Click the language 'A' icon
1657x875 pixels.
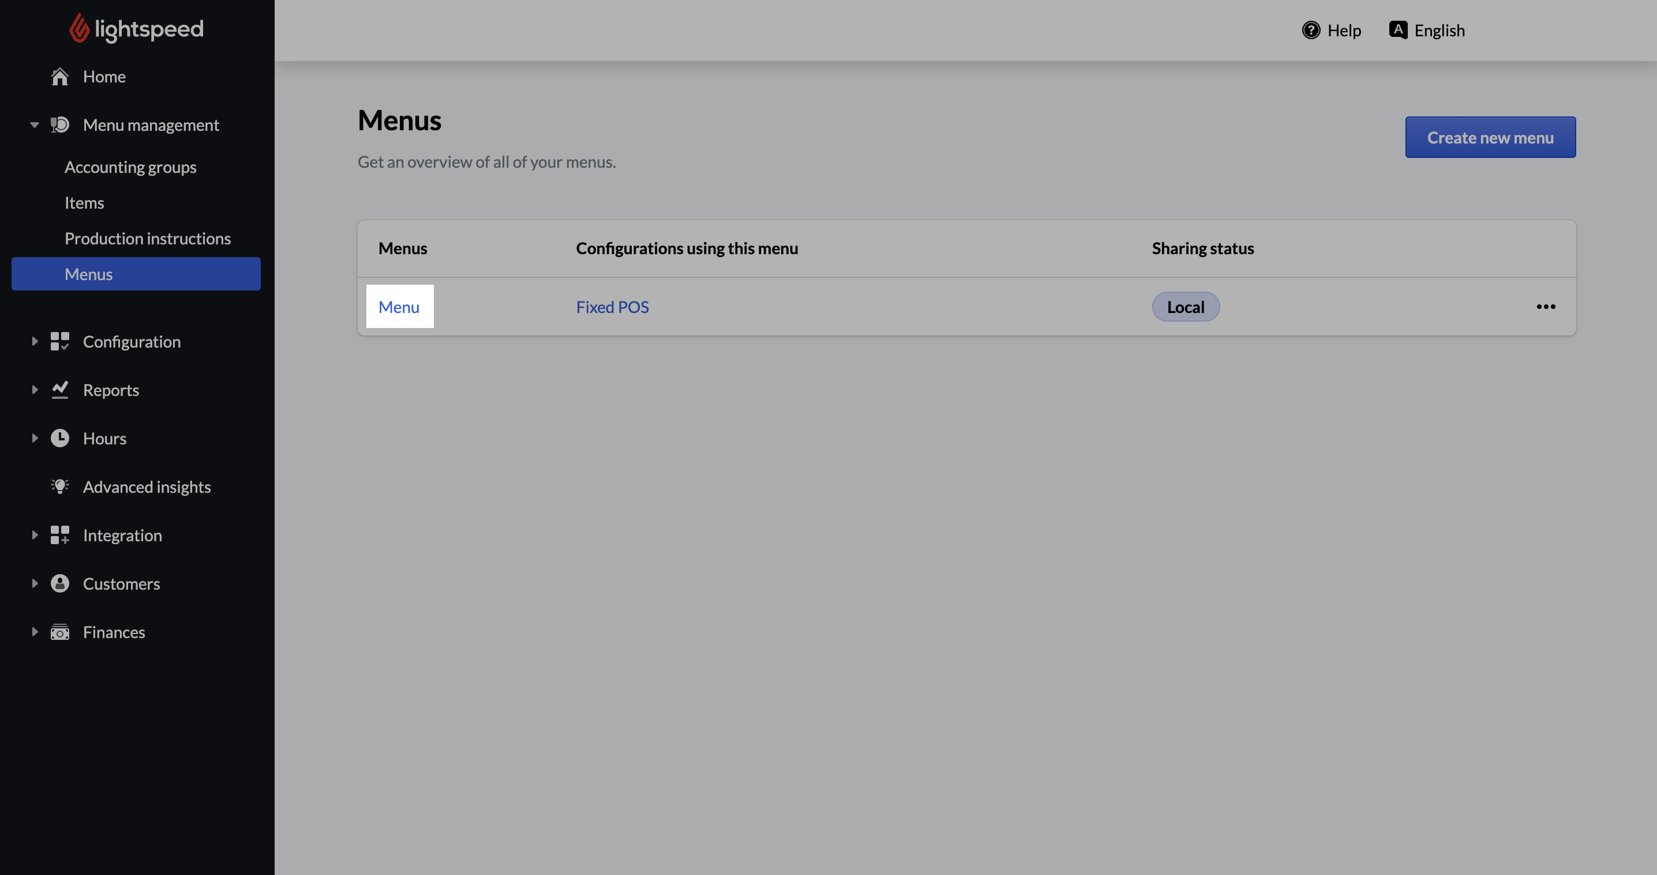click(1398, 30)
